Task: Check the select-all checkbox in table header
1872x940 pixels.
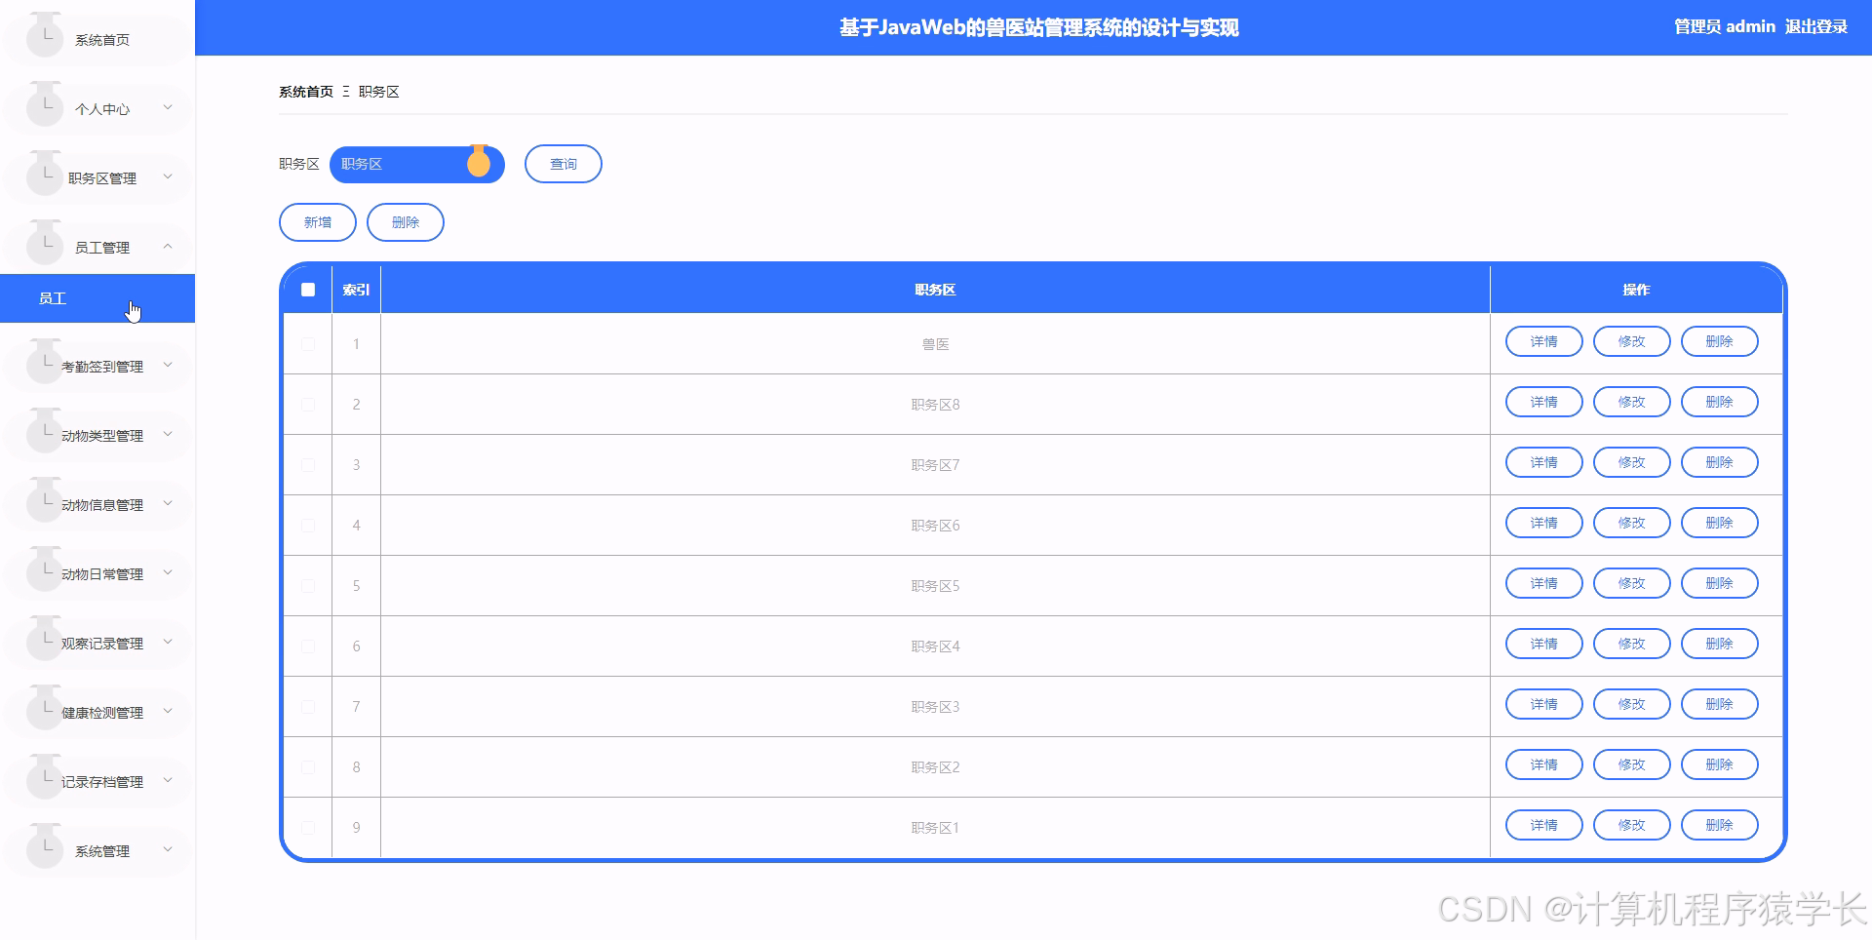Action: 308,290
